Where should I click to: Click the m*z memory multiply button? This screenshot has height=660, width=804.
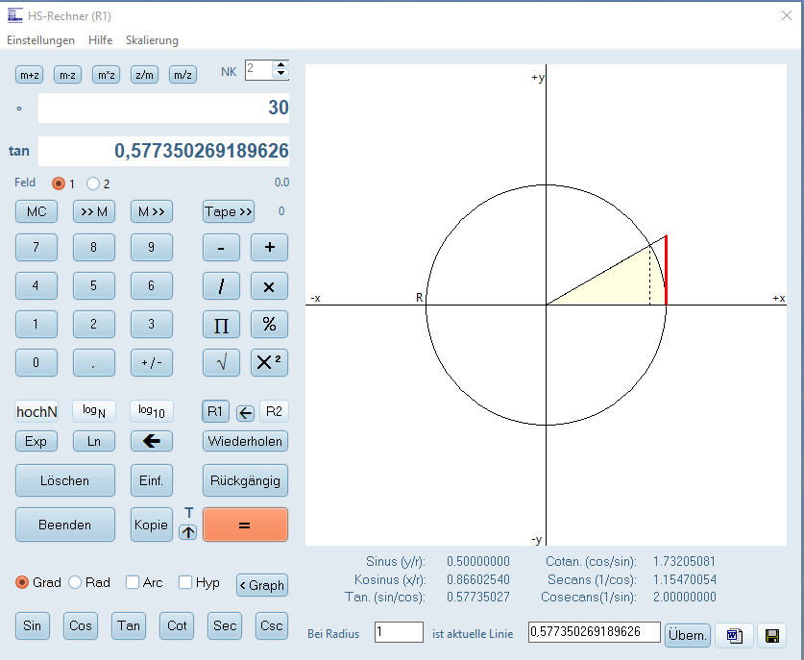106,75
